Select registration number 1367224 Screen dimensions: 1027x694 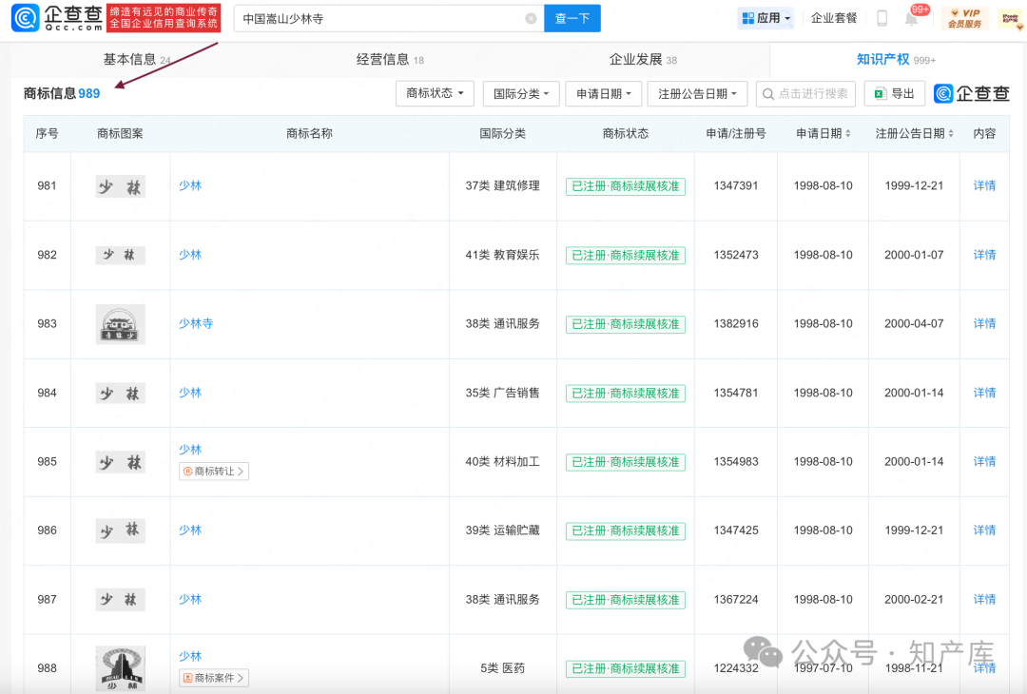click(735, 600)
